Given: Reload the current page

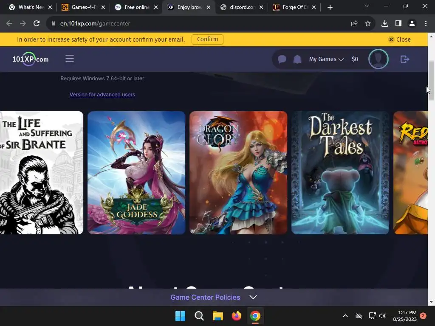Looking at the screenshot, I should click(x=37, y=24).
